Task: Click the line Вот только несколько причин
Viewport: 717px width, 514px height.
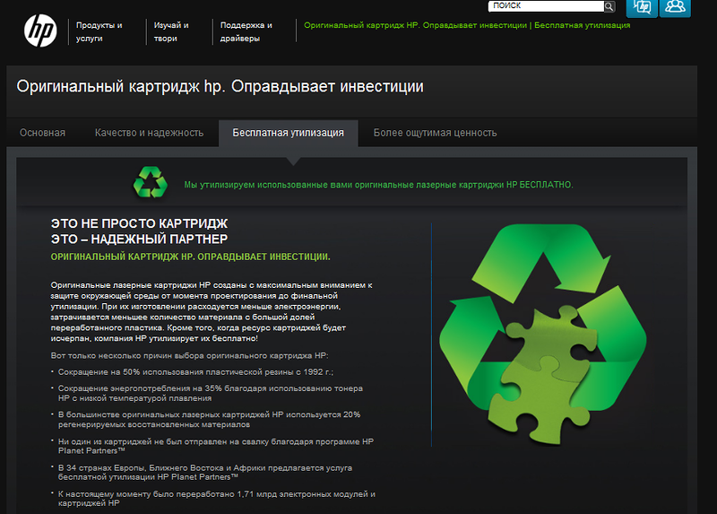Action: [189, 355]
